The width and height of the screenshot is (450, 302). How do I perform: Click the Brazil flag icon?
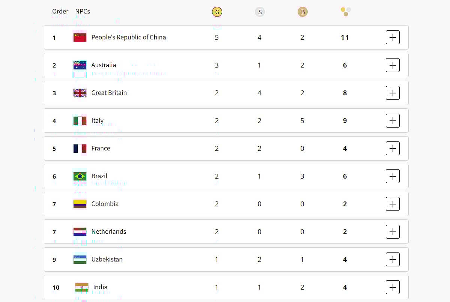[x=80, y=176]
